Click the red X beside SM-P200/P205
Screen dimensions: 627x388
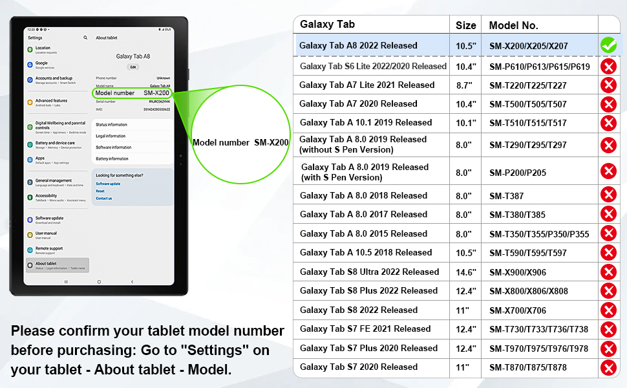coord(609,171)
